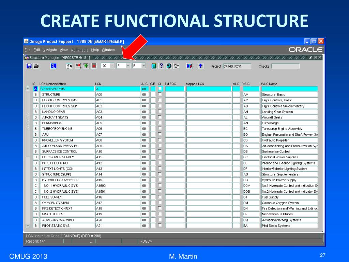Toggle CI checkbox for LANDING GEAR row
The width and height of the screenshot is (349, 262).
click(x=160, y=111)
